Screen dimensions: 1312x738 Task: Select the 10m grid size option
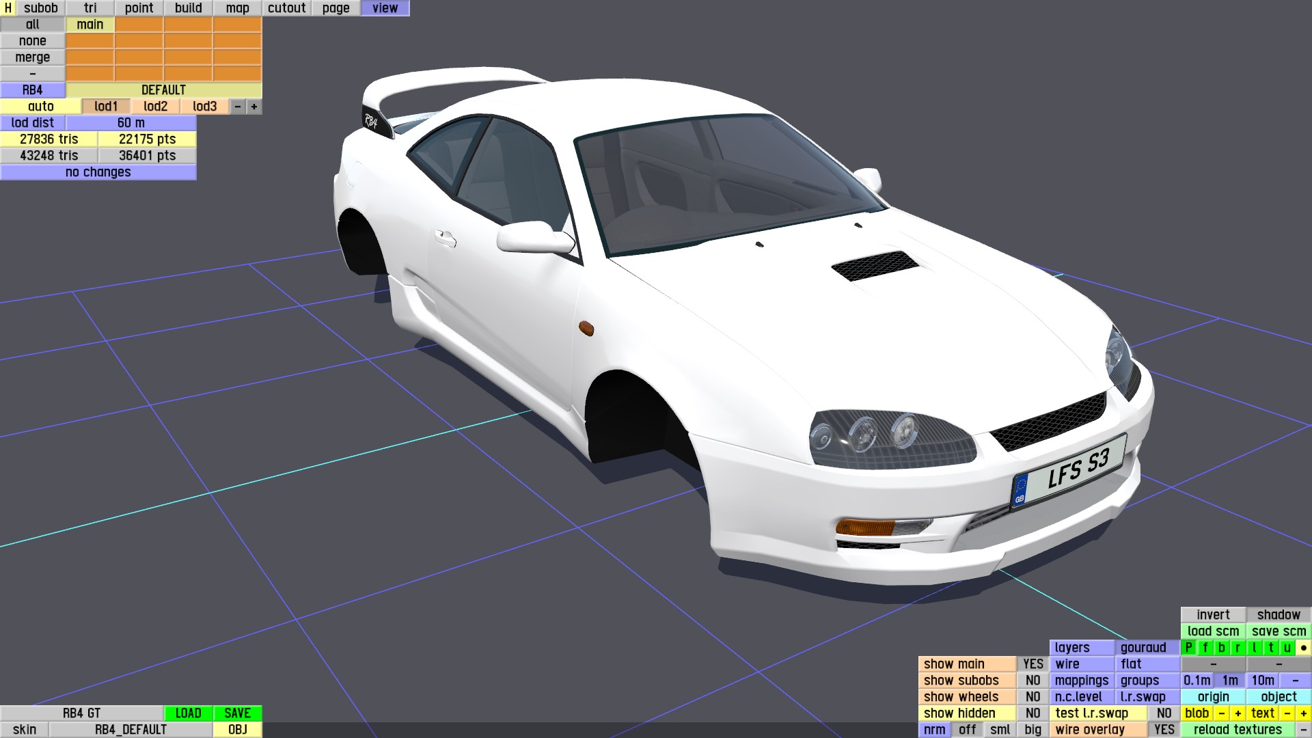click(x=1262, y=680)
